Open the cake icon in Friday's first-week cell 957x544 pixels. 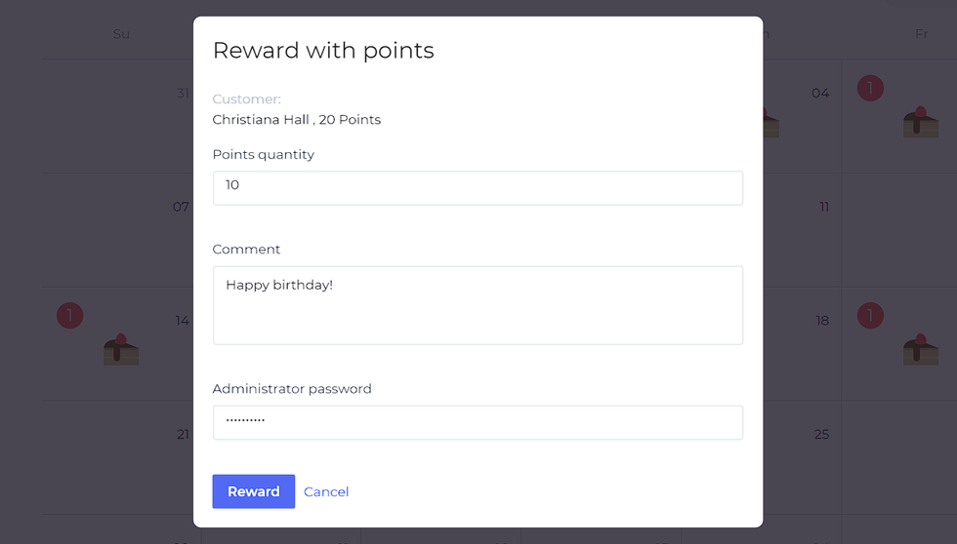[x=920, y=122]
